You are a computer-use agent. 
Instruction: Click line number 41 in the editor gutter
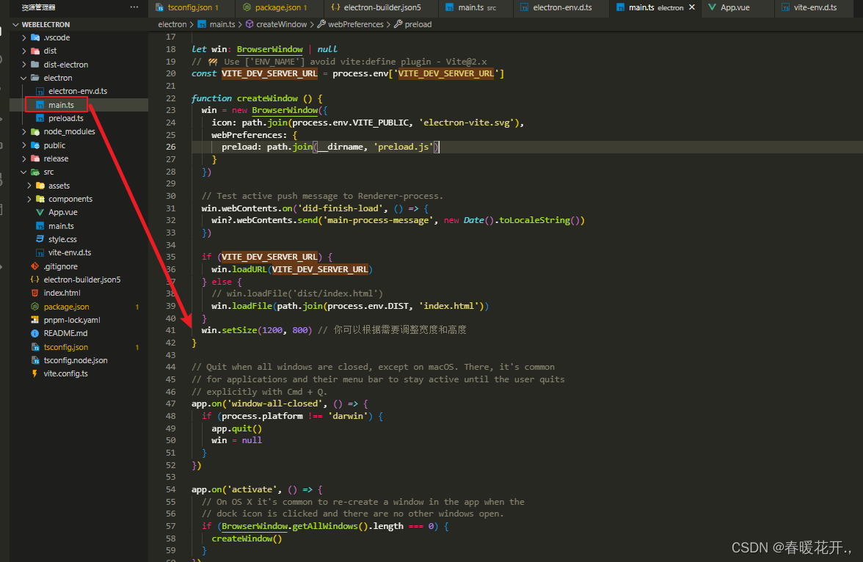tap(170, 329)
